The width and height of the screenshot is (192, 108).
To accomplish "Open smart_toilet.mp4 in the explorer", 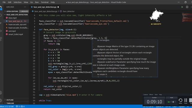I will pyautogui.click(x=16, y=34).
